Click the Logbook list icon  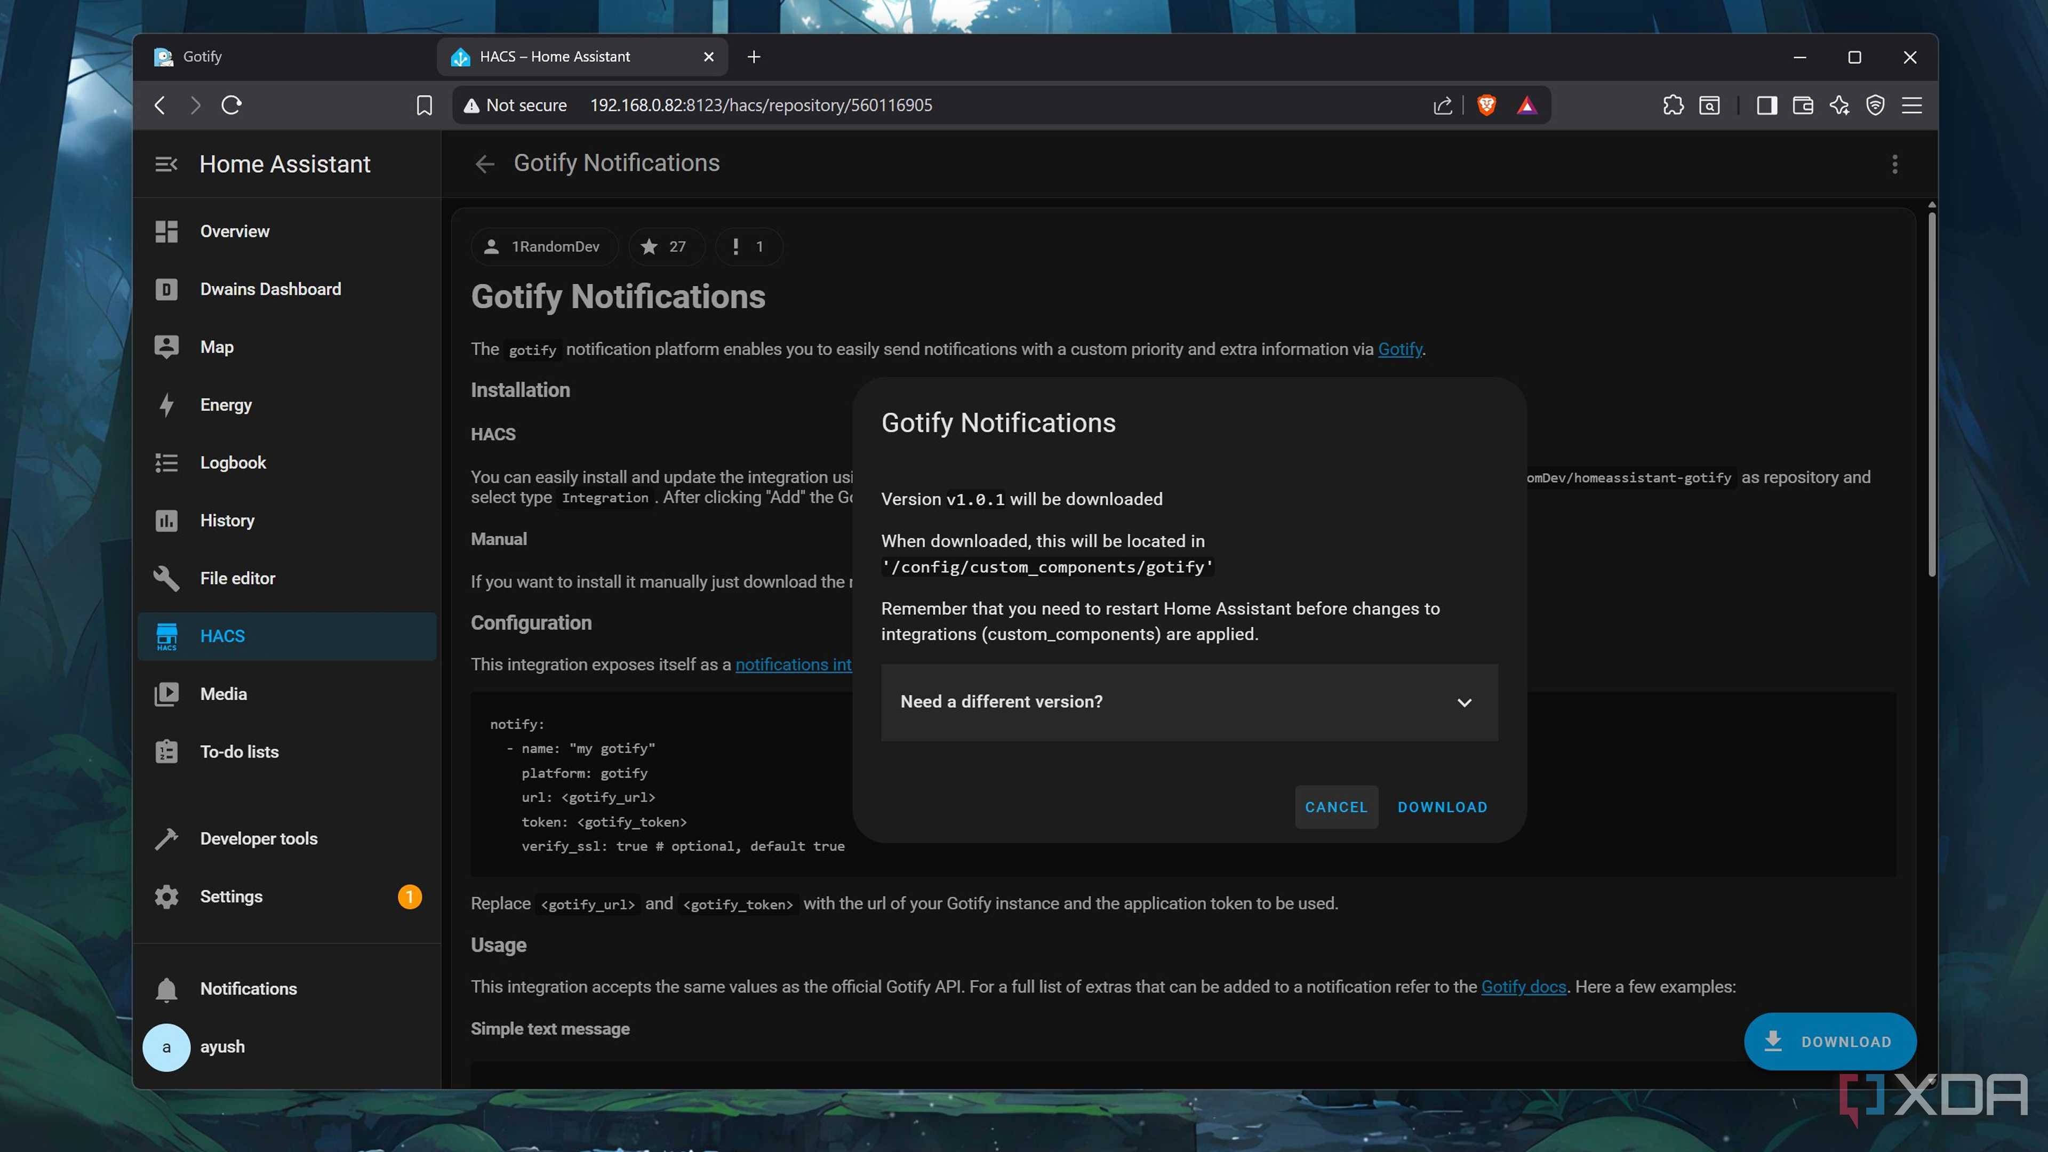click(166, 463)
